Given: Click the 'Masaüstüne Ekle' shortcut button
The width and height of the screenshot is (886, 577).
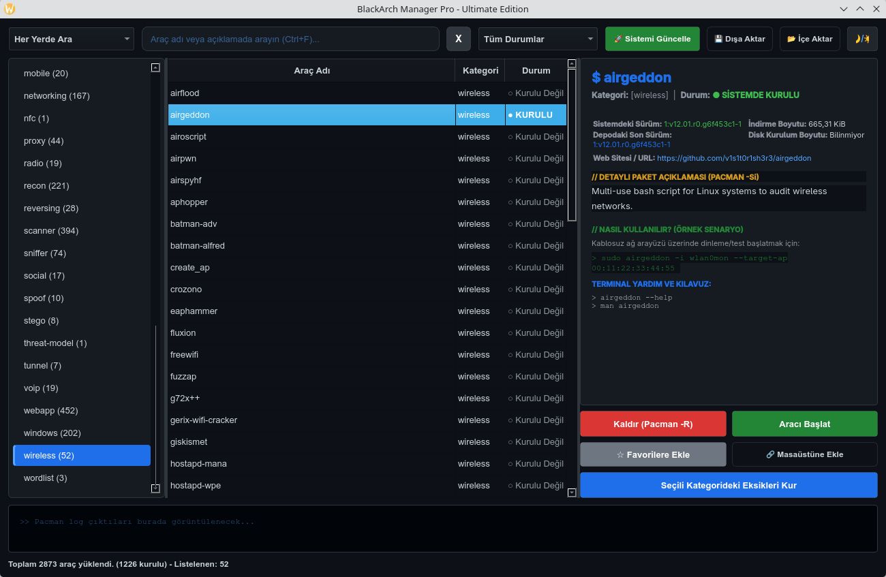Looking at the screenshot, I should [805, 454].
